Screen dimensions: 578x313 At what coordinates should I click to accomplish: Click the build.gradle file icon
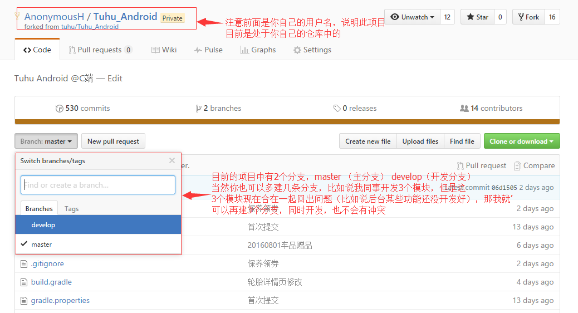(x=24, y=282)
